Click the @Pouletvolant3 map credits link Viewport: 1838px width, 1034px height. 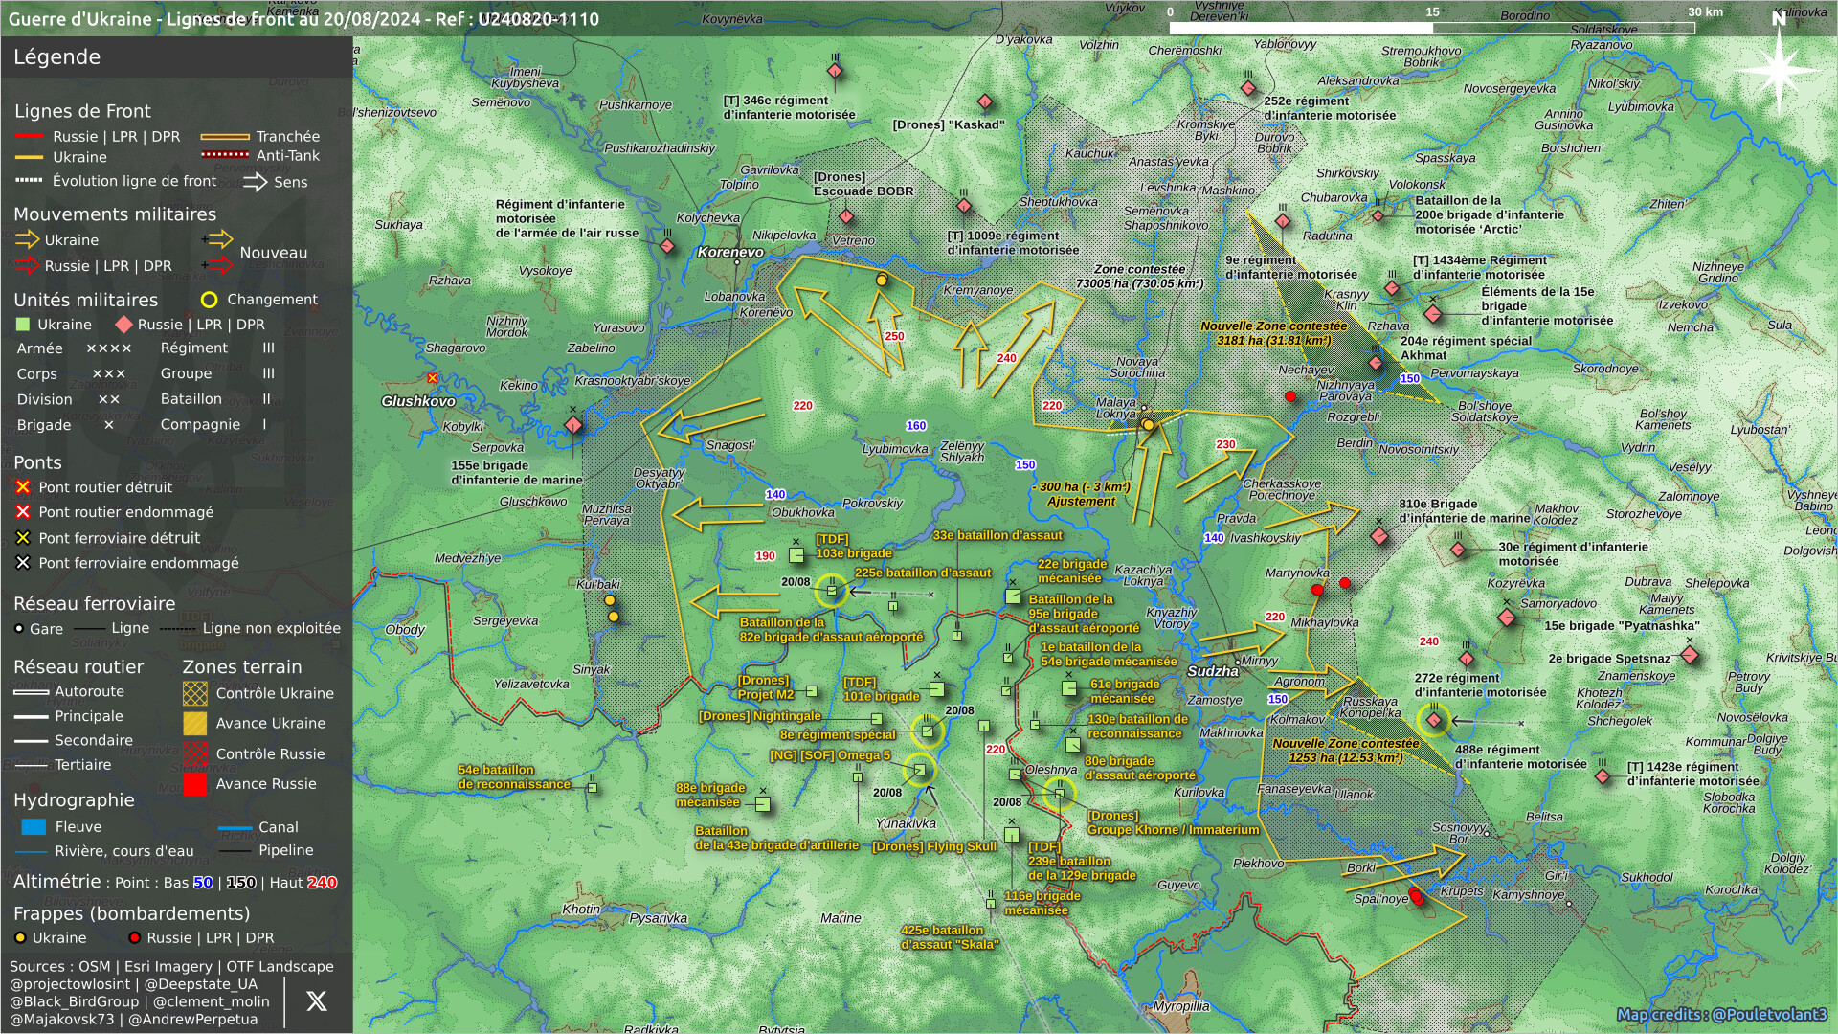point(1769,1014)
